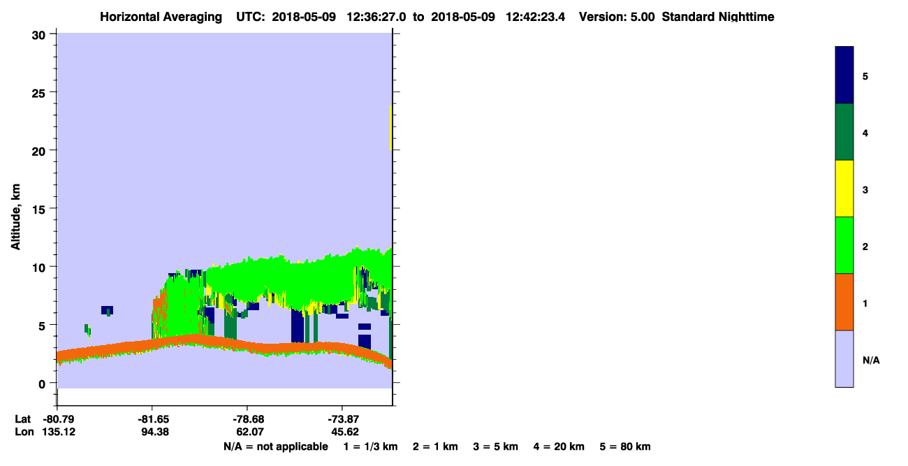Click the latitude value -73.87
Screen dimensions: 908x466
point(343,419)
